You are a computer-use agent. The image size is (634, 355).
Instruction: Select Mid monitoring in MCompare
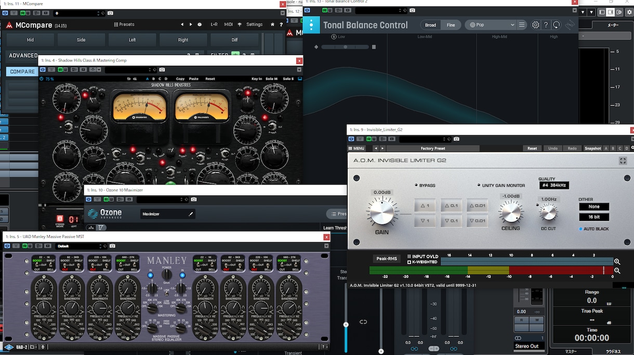tap(30, 40)
